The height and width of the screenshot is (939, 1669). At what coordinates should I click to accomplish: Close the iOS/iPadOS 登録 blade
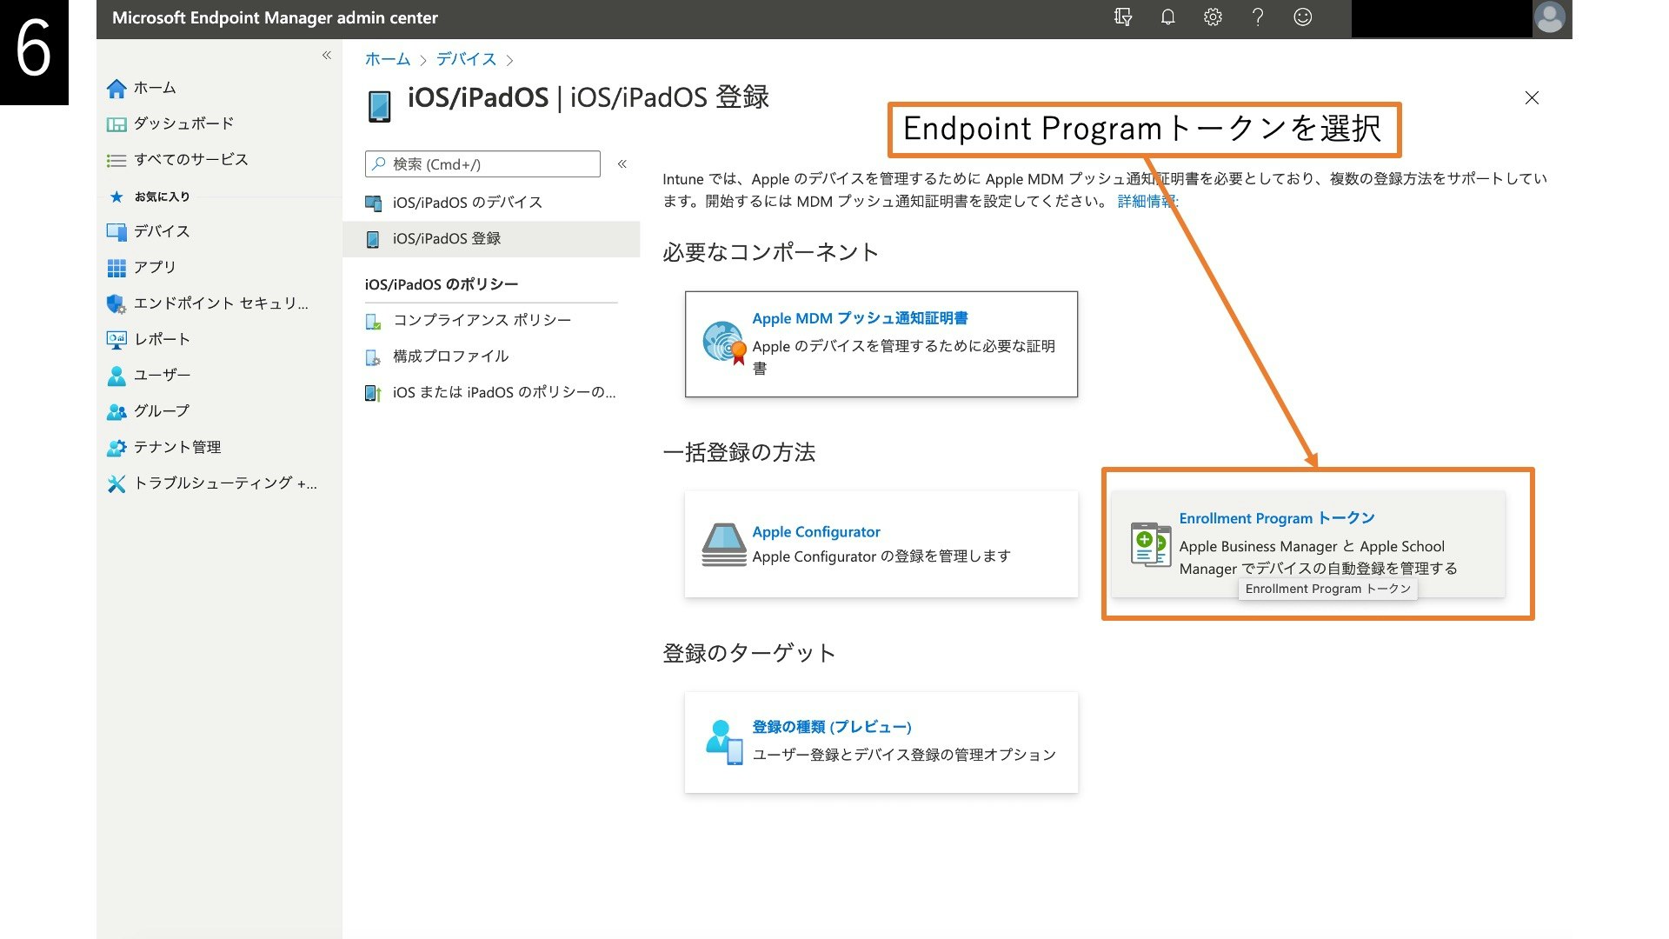(1532, 98)
